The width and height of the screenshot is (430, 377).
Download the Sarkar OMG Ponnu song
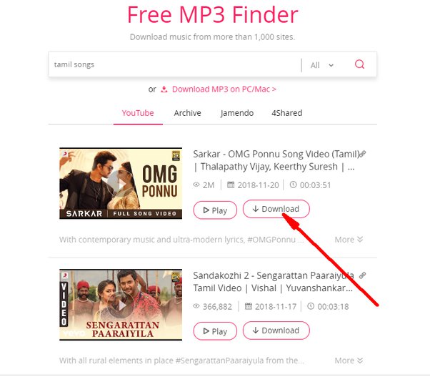click(276, 209)
